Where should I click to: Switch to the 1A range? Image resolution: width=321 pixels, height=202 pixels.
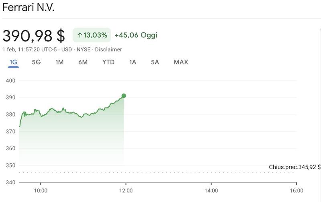point(132,62)
